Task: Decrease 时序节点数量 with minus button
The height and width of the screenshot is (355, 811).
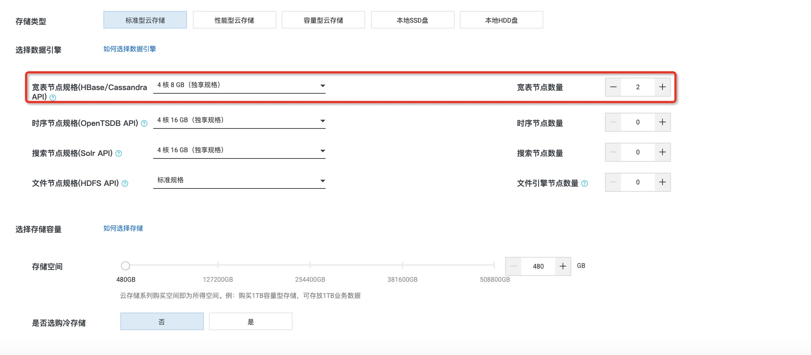Action: (x=613, y=122)
